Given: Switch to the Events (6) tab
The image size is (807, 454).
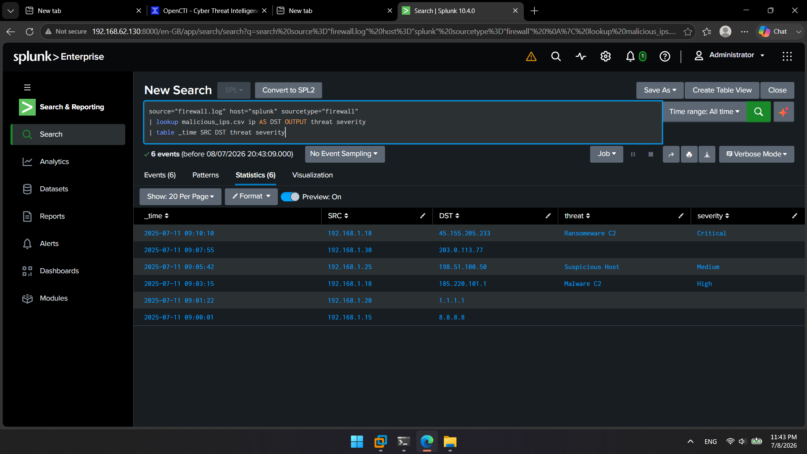Looking at the screenshot, I should (x=160, y=175).
